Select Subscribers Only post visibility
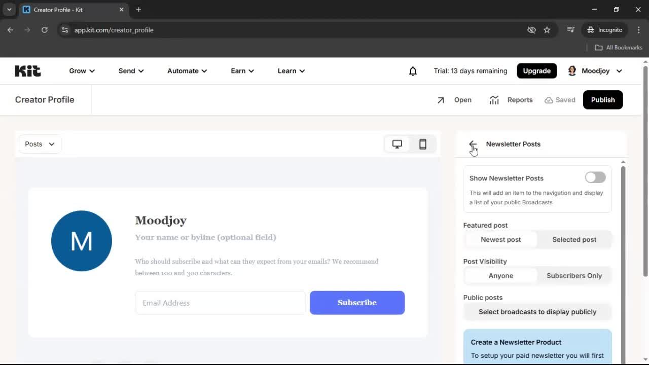 [x=574, y=275]
